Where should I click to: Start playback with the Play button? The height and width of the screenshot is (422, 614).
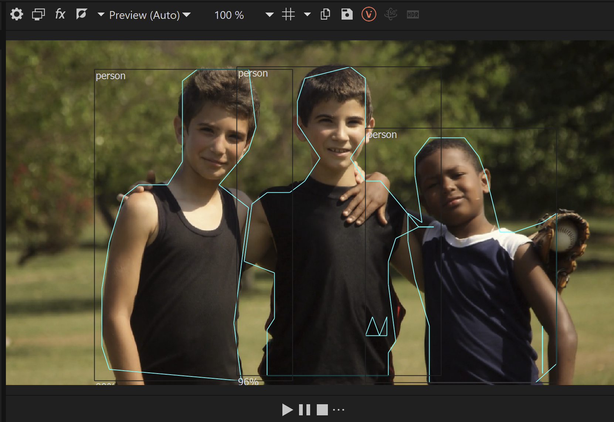[287, 409]
